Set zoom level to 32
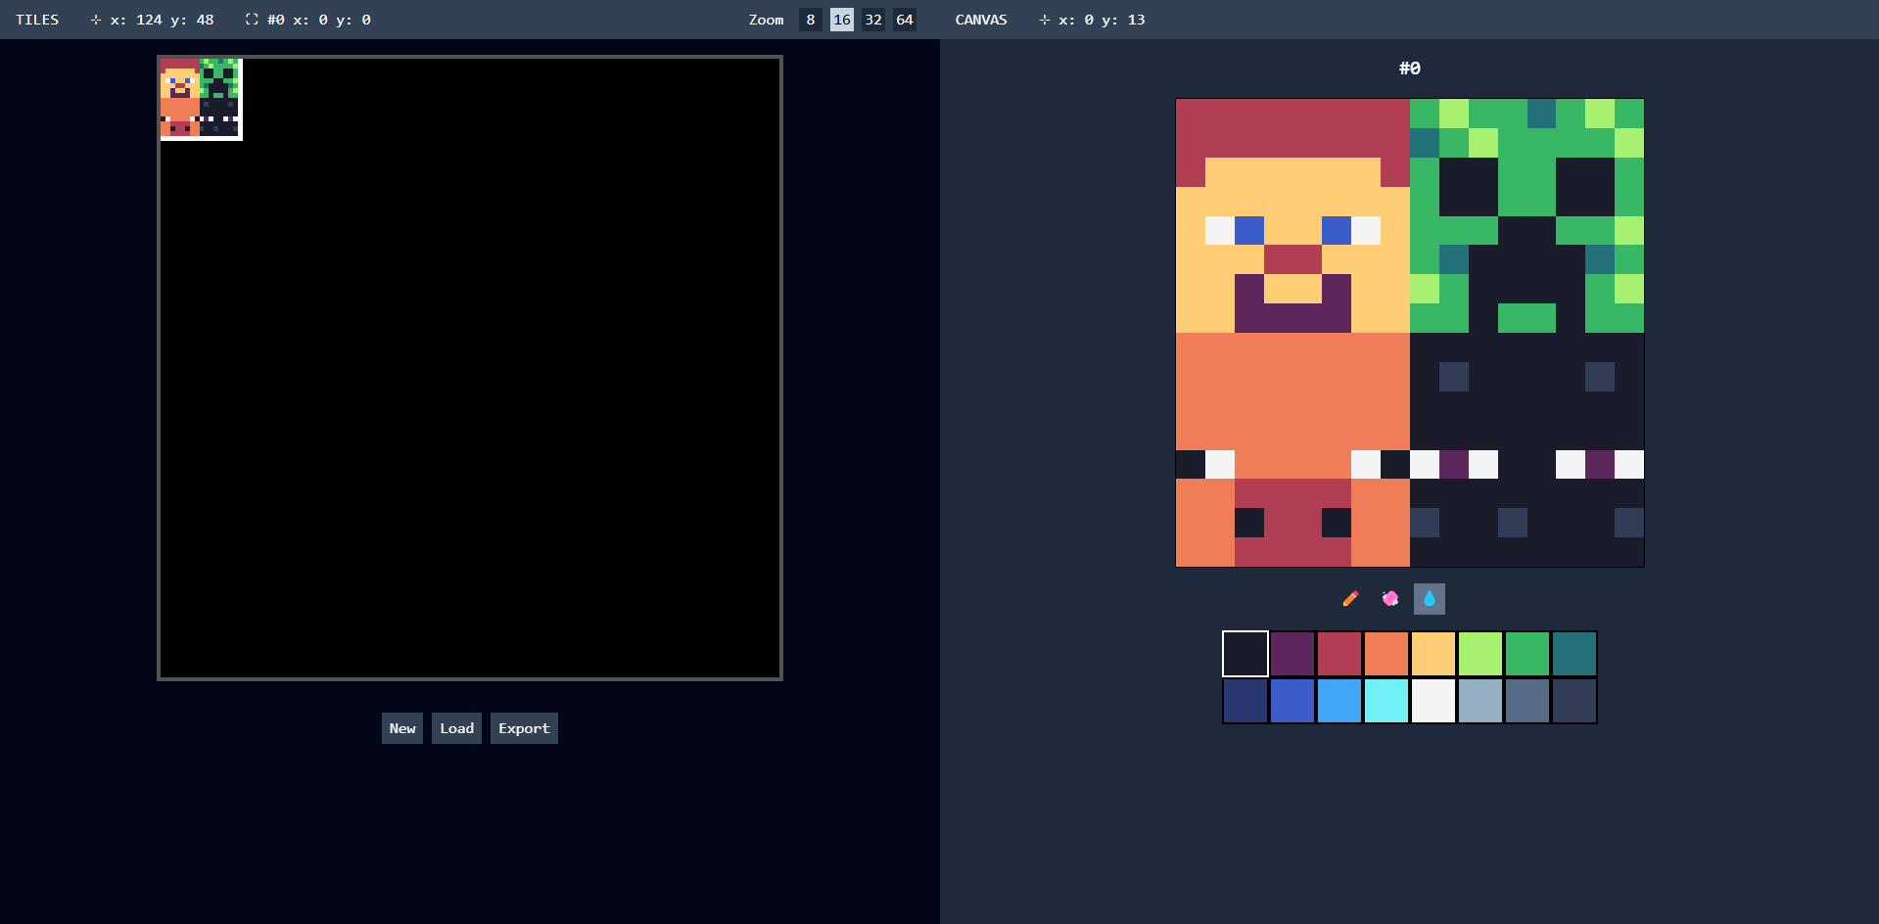The image size is (1879, 924). tap(873, 20)
